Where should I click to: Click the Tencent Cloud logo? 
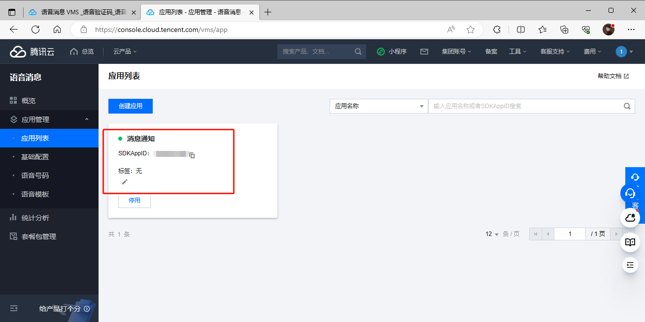[x=32, y=51]
